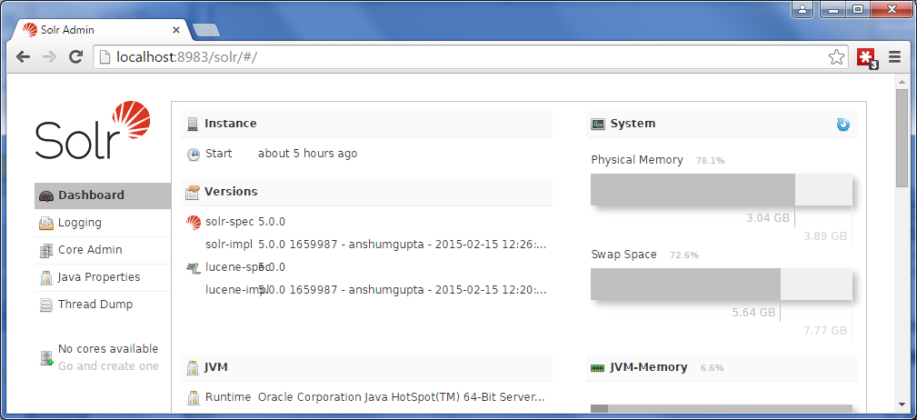
Task: Click the vertical scrollbar thumb
Action: click(x=902, y=138)
